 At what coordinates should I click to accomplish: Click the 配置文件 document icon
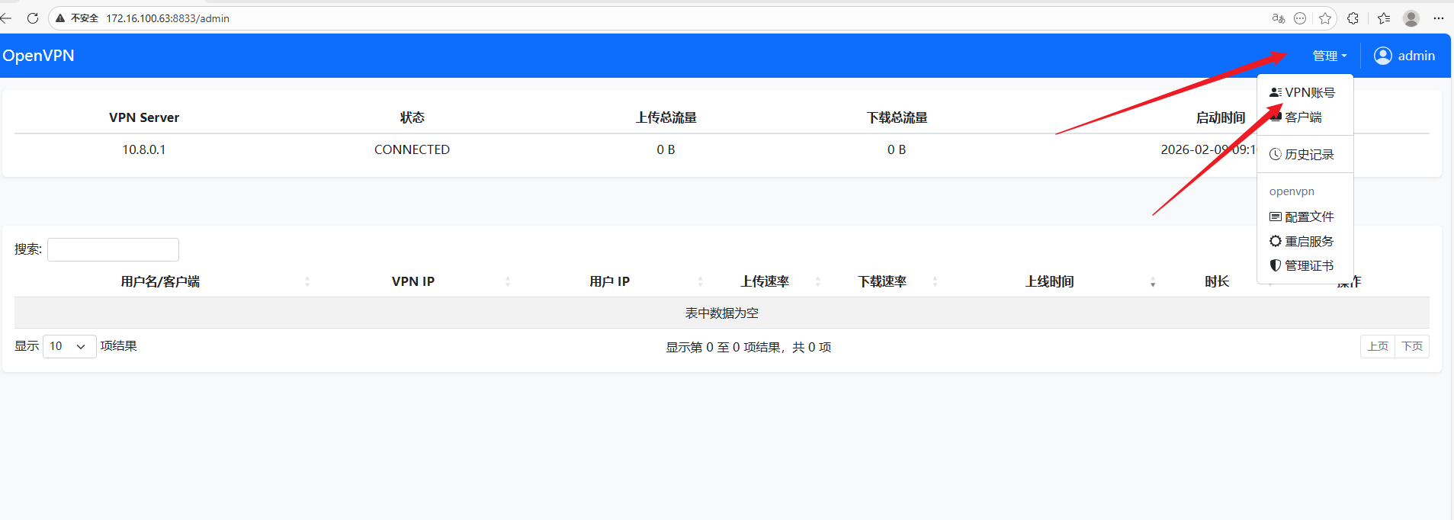pyautogui.click(x=1275, y=217)
